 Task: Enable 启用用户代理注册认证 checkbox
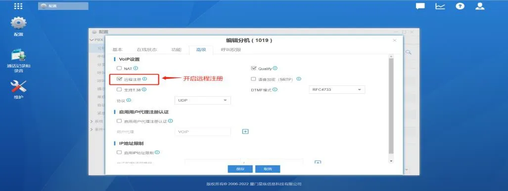(119, 121)
